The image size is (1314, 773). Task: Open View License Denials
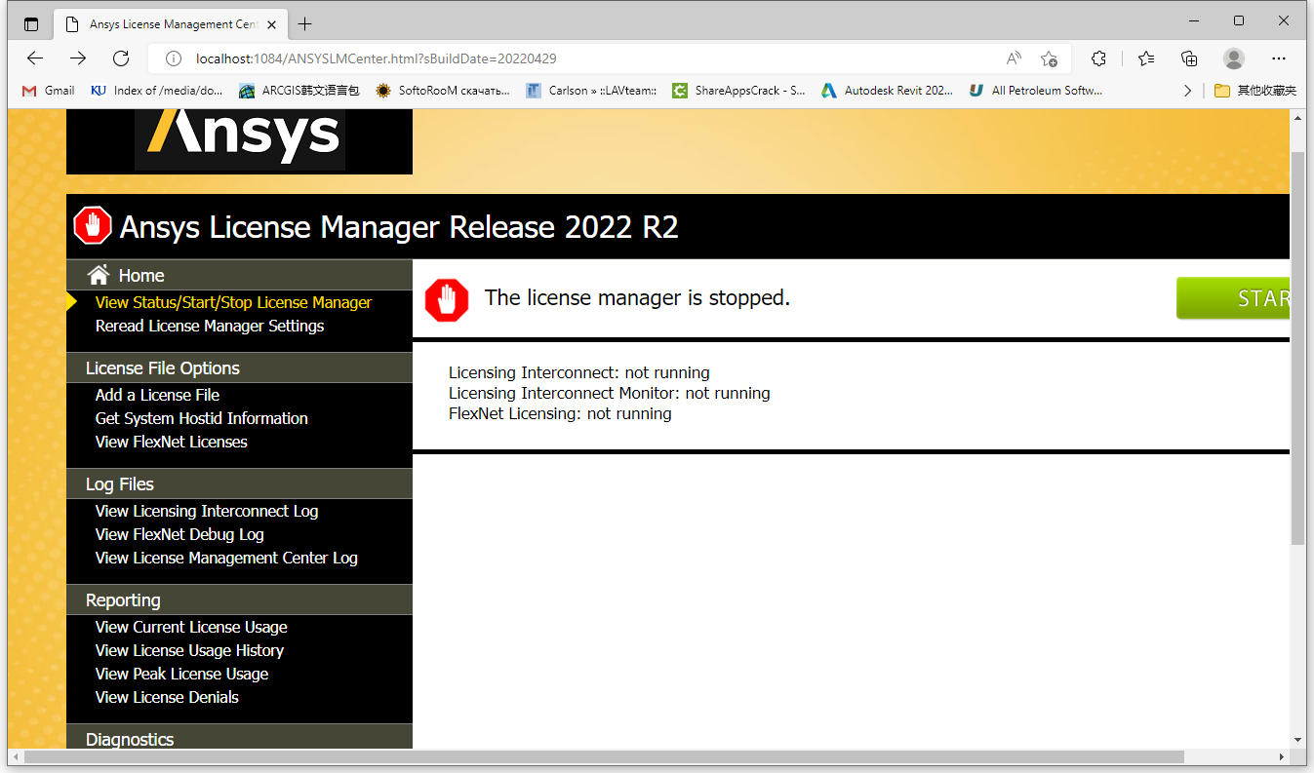[x=167, y=697]
